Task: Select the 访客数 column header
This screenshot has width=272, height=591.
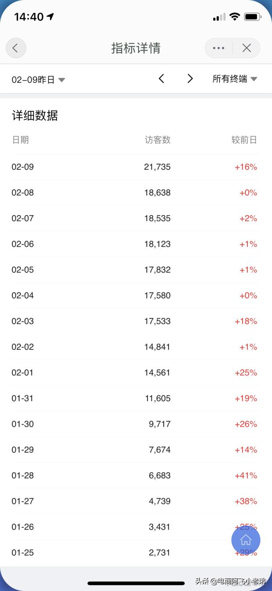Action: point(157,140)
